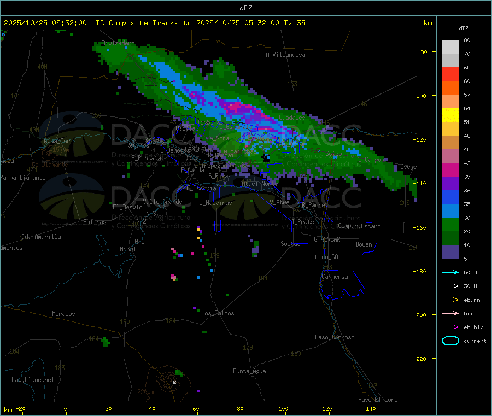Click the Cda_Amarilla place label
The image size is (492, 416).
coord(41,237)
